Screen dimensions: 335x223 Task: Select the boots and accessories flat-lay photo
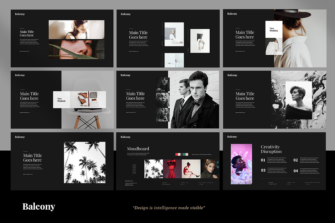pos(88,100)
